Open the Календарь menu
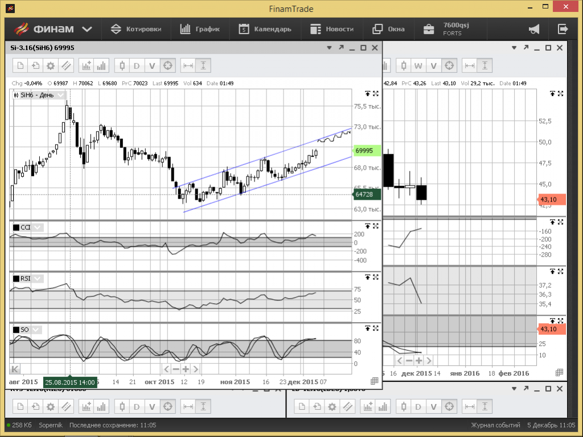This screenshot has height=437, width=583. 265,29
